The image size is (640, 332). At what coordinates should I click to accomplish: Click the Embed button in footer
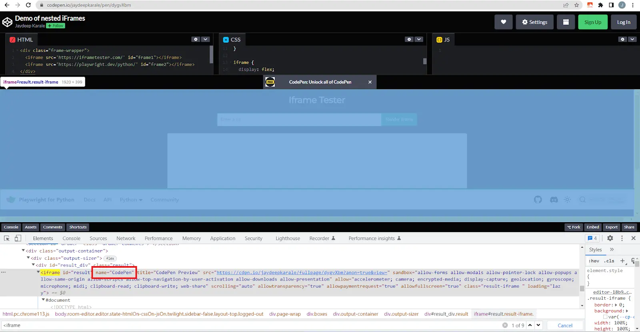[x=593, y=227]
